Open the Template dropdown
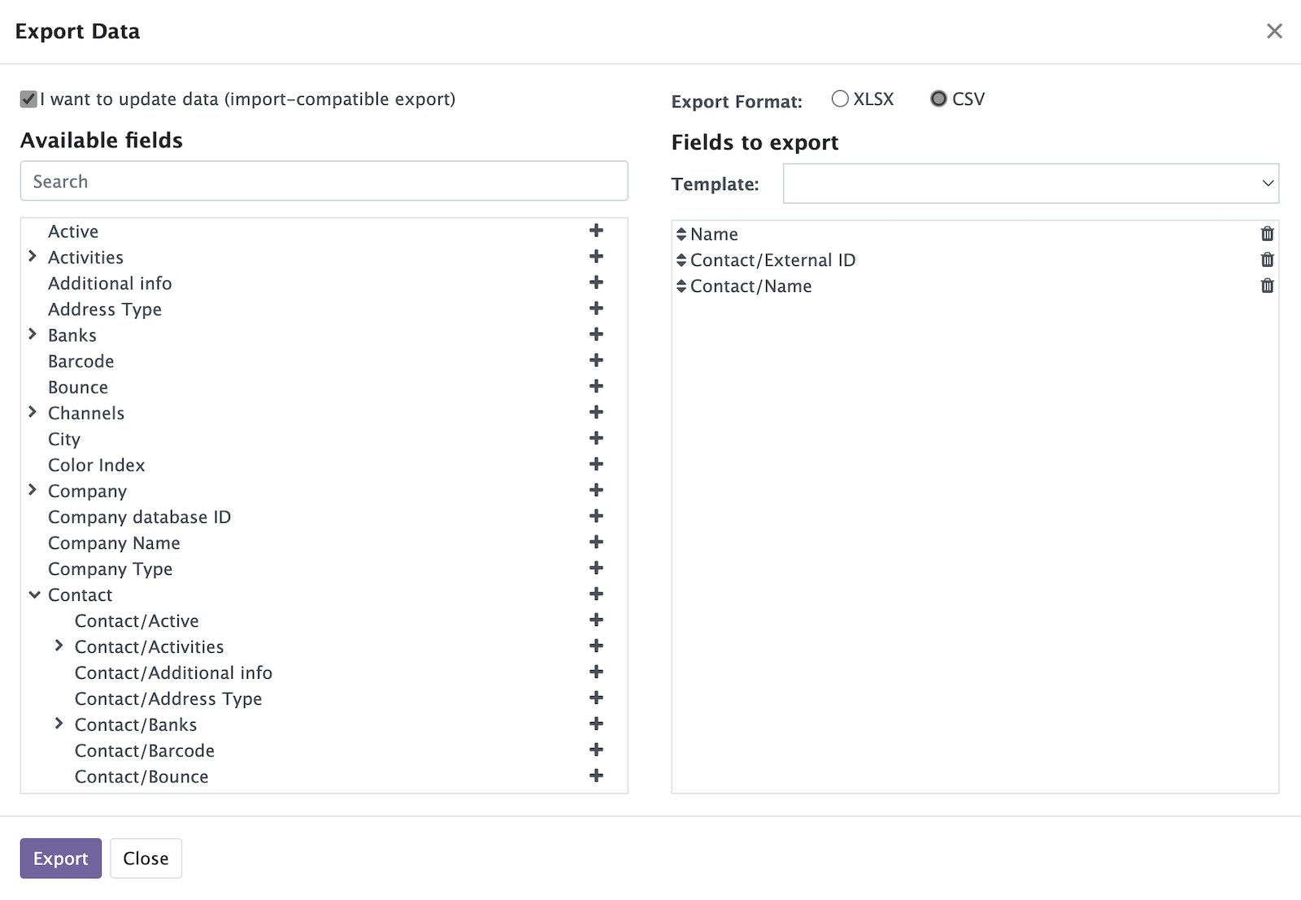1301x900 pixels. pos(1030,184)
